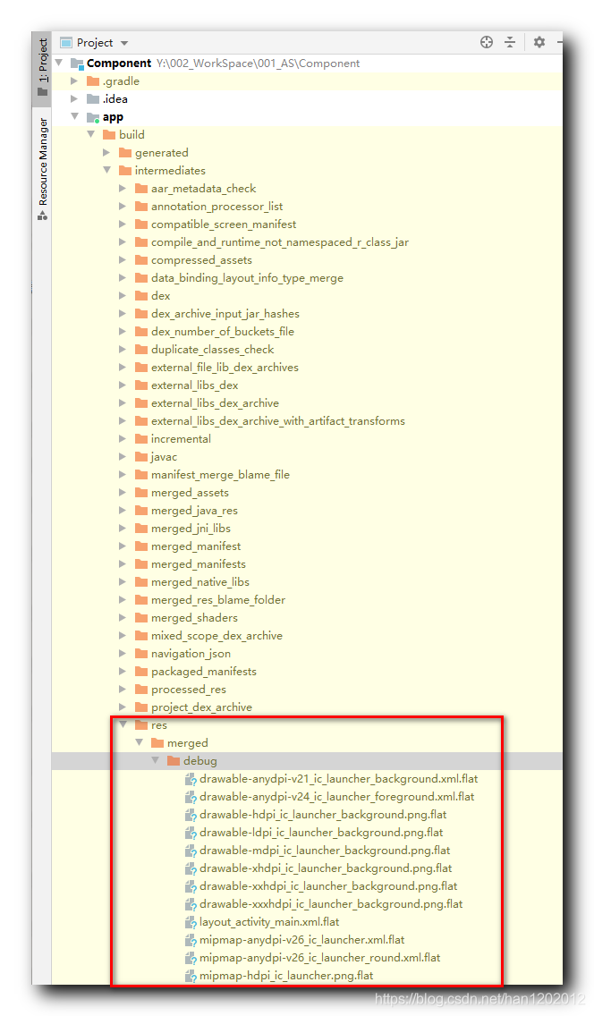Open the Project panel settings gear
This screenshot has height=1016, width=594.
coord(539,43)
